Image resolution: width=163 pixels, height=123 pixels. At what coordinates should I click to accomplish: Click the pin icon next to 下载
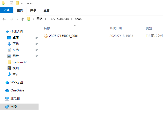click(x=36, y=44)
